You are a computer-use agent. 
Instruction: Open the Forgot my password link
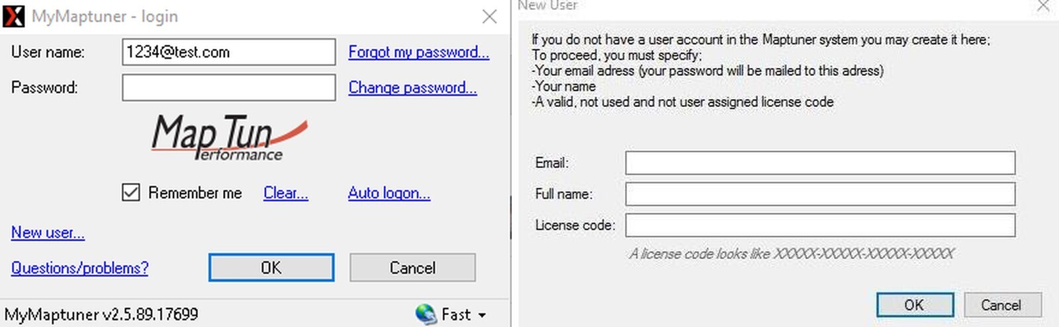419,52
